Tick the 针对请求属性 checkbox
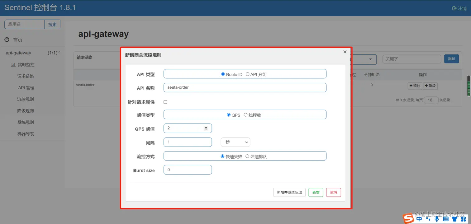Viewport: 471px width, 224px height. [165, 102]
